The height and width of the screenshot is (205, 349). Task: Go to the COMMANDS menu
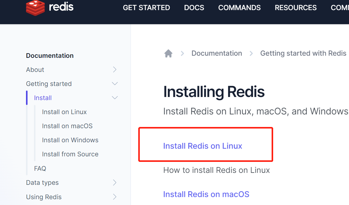(239, 8)
